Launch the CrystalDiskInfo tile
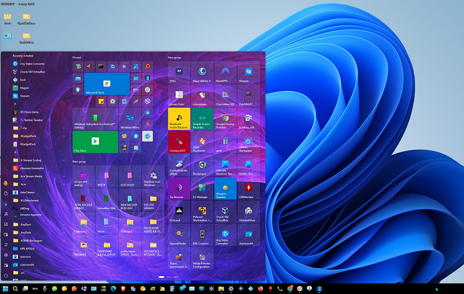The width and height of the screenshot is (464, 294). (x=179, y=165)
